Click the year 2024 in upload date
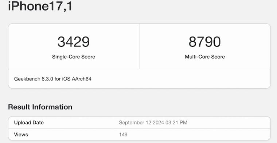 [x=158, y=122]
